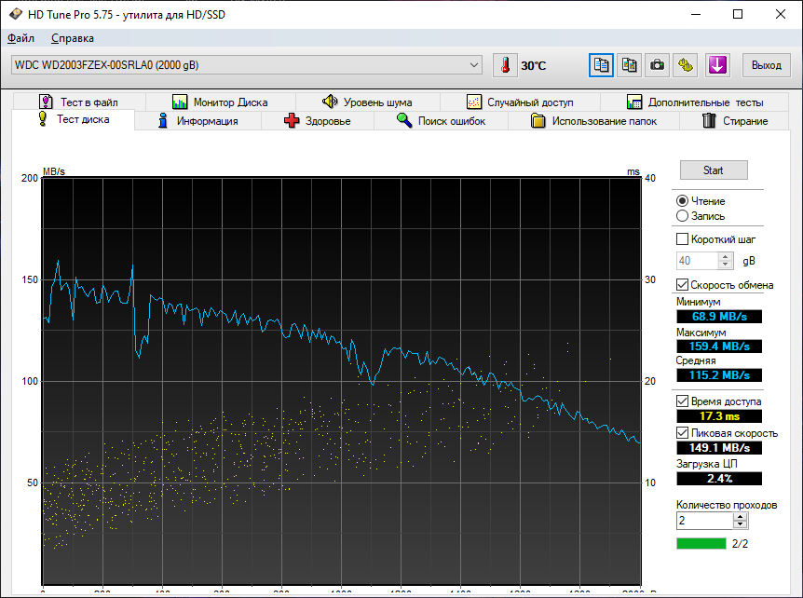Open the Тест в файл tab
The image size is (803, 598).
78,102
